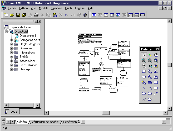Click the New model toolbar icon

point(6,15)
